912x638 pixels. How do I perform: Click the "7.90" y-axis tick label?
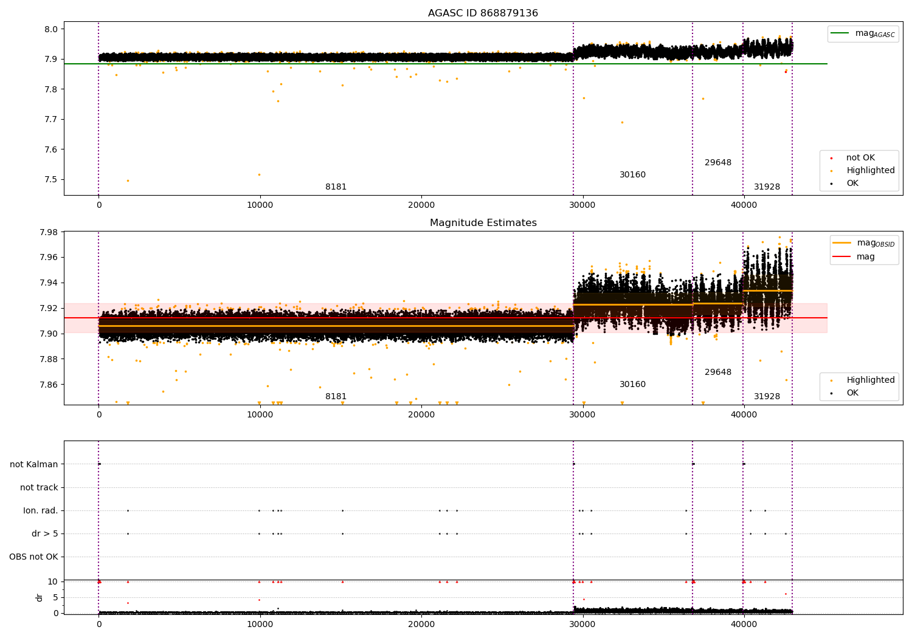[49, 334]
